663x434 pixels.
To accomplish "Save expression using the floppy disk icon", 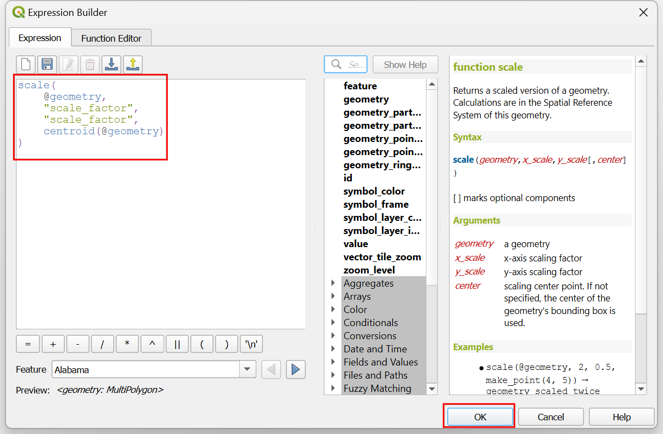I will click(47, 65).
